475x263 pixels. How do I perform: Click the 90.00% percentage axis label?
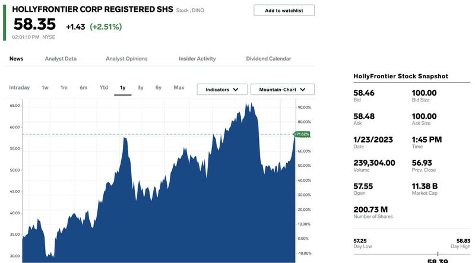304,107
